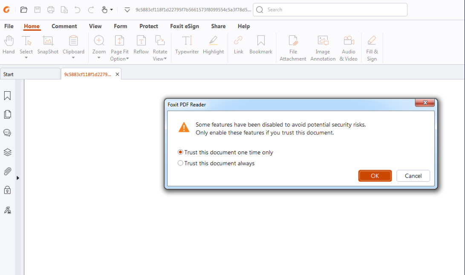
Task: Switch to the Start document tab
Action: [x=30, y=74]
